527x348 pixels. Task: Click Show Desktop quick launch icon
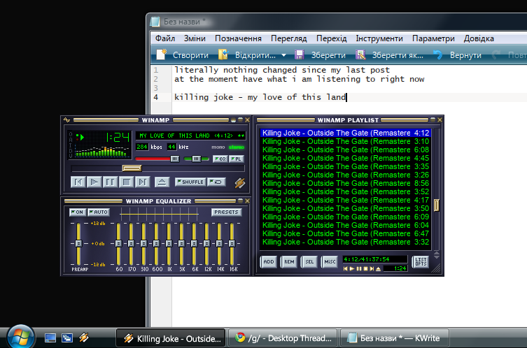click(x=50, y=338)
